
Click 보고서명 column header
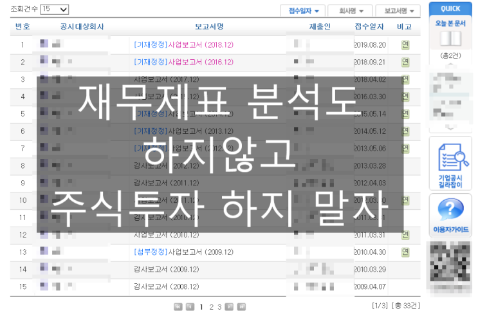pyautogui.click(x=209, y=26)
